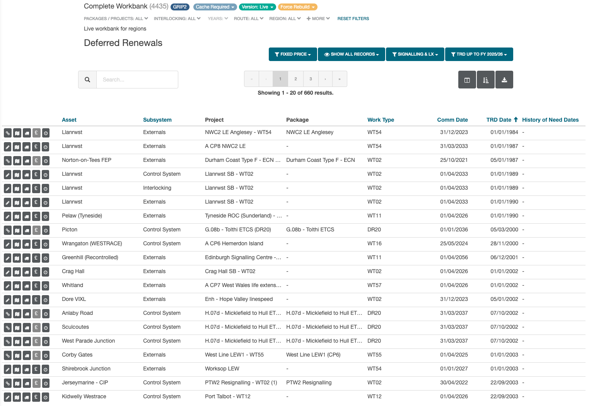This screenshot has width=589, height=406.
Task: Expand the Fixed Price filter dropdown
Action: 293,54
